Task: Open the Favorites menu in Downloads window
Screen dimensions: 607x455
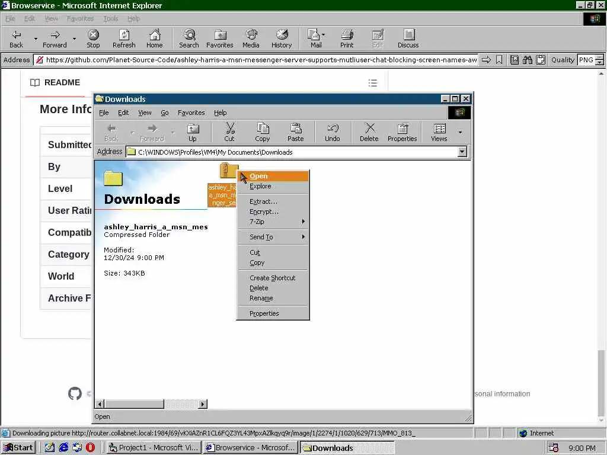Action: point(191,113)
